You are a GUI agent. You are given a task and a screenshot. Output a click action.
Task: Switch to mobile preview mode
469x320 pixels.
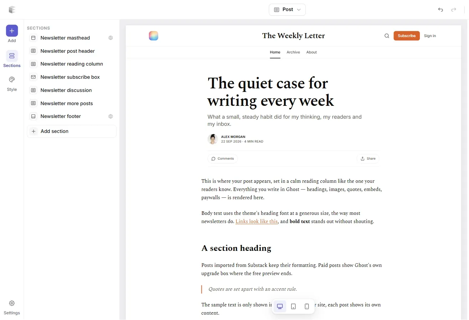[307, 306]
